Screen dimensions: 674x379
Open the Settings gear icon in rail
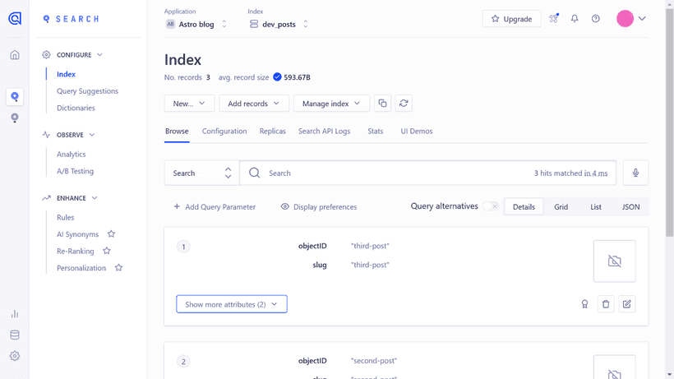click(x=15, y=356)
